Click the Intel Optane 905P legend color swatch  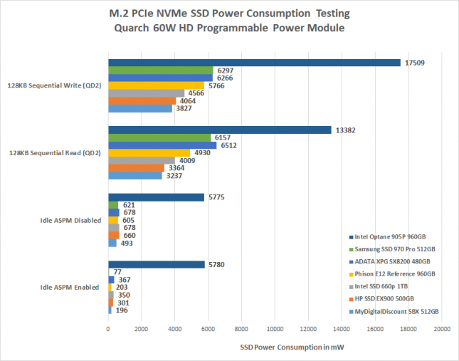[x=352, y=237]
